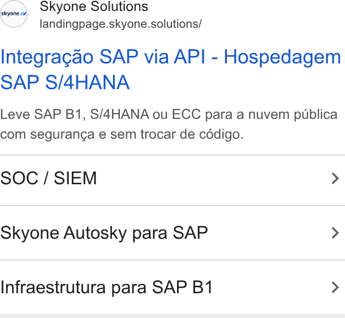Click the Skyone logo icon

pos(14,14)
